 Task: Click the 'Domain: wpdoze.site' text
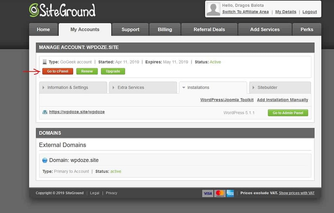click(x=74, y=160)
